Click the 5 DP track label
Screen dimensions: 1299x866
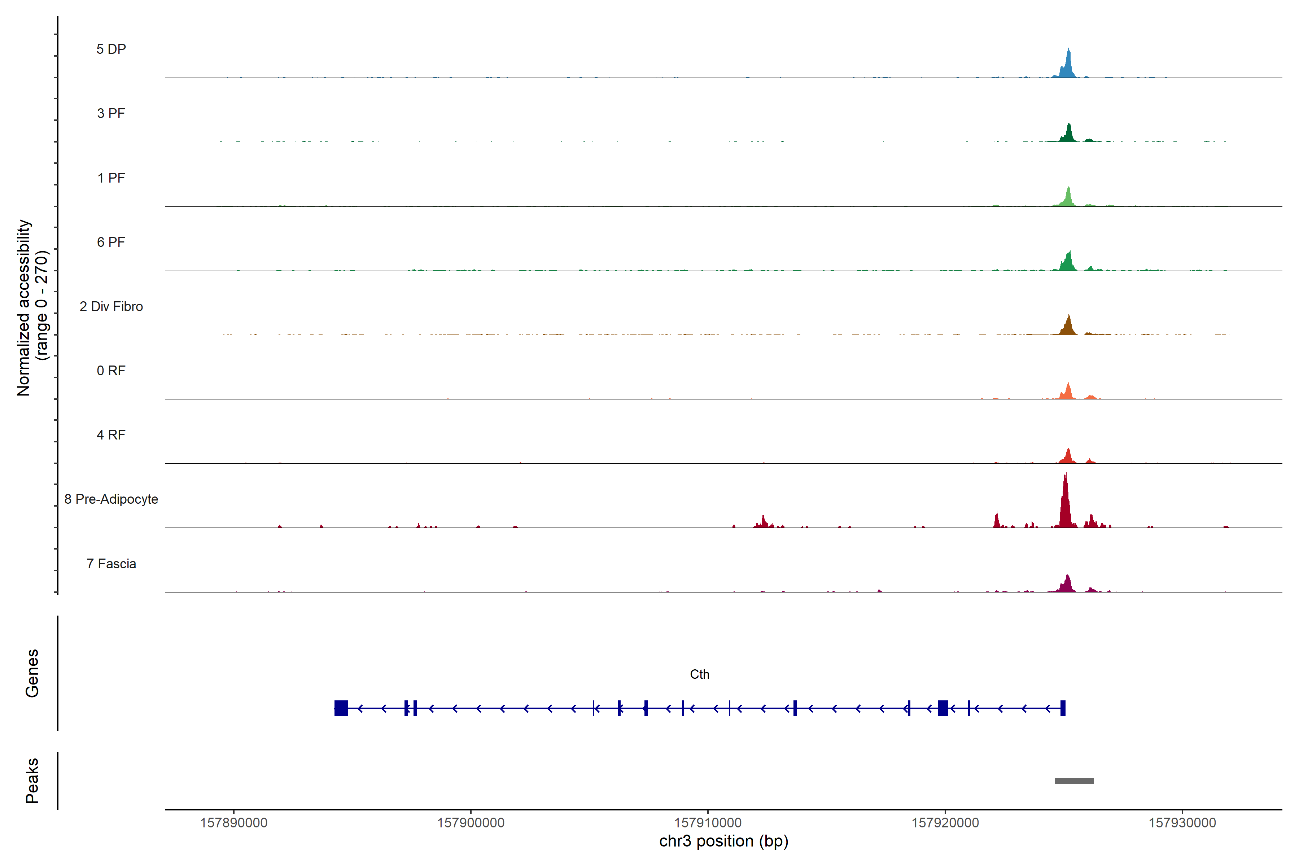(x=111, y=49)
